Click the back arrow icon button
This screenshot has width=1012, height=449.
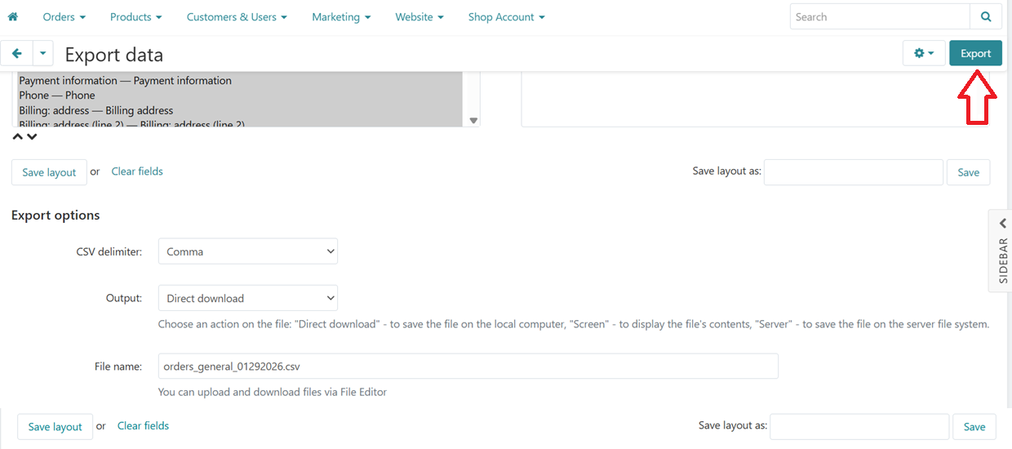point(16,54)
